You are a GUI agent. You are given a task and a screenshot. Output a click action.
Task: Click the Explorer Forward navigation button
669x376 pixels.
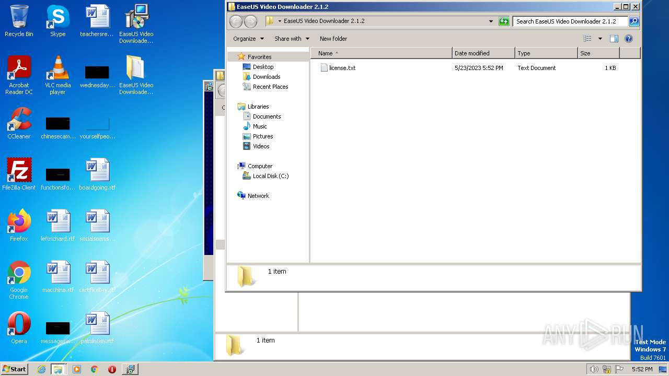pyautogui.click(x=251, y=21)
